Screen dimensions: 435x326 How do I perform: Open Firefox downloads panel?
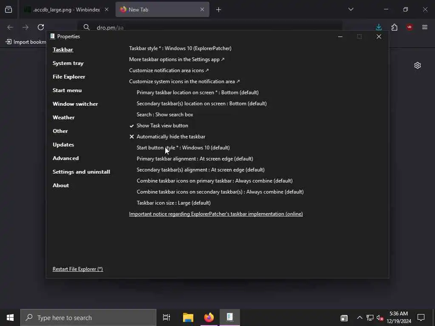click(379, 27)
